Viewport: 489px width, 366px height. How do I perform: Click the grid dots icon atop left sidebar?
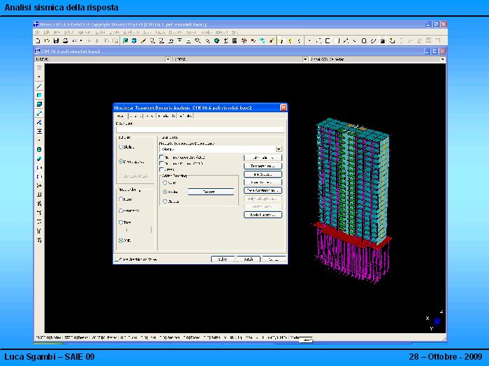(39, 68)
